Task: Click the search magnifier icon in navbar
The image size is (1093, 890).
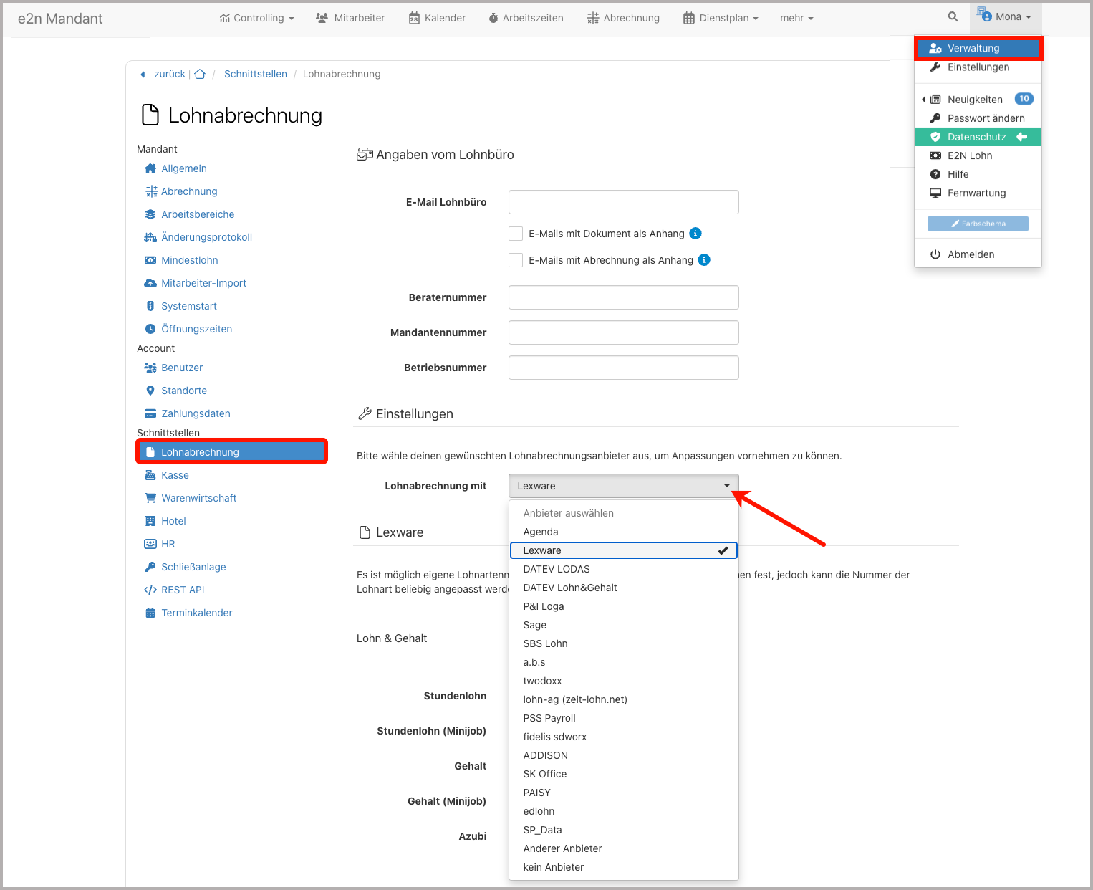Action: coord(953,16)
